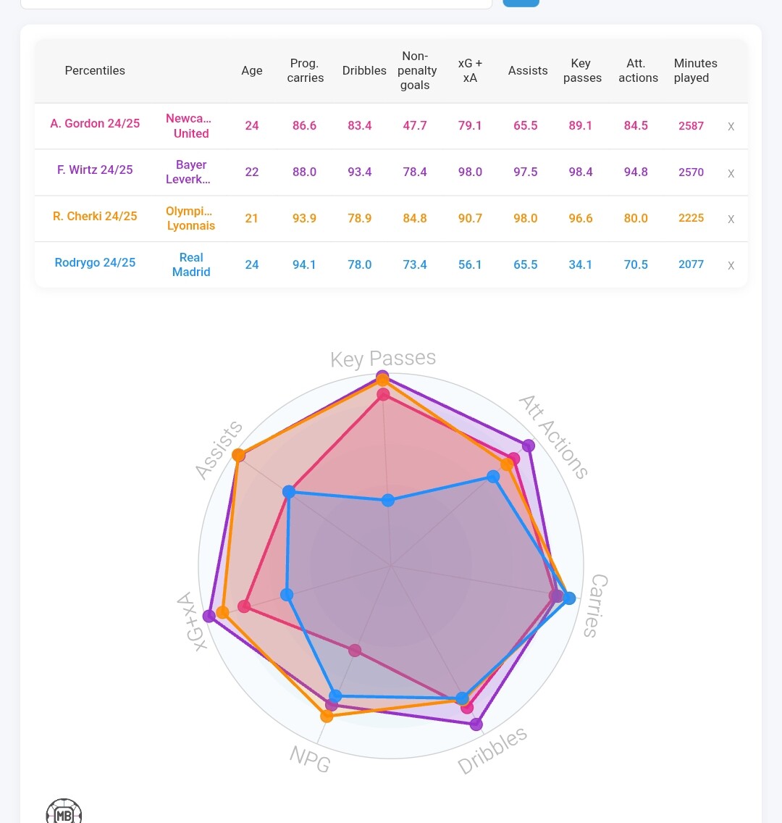Open F. Wirtz 24/25 player link
The height and width of the screenshot is (823, 782).
pos(95,170)
